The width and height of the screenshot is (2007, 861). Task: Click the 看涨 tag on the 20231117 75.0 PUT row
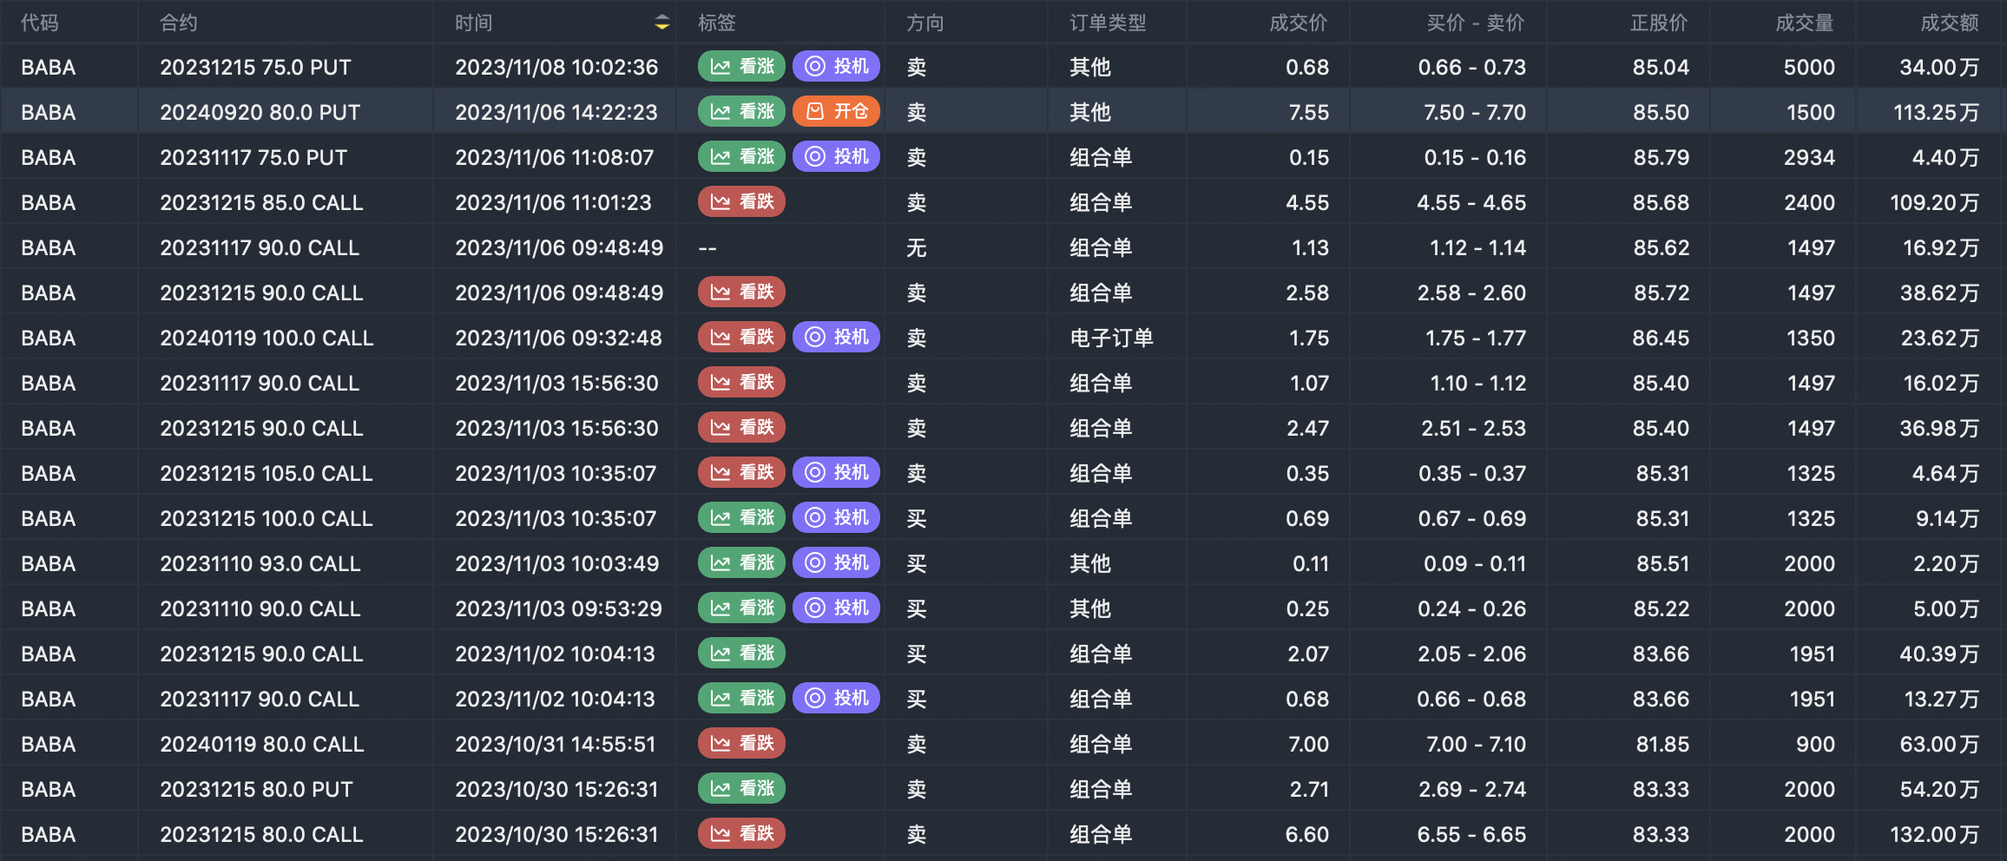[741, 156]
